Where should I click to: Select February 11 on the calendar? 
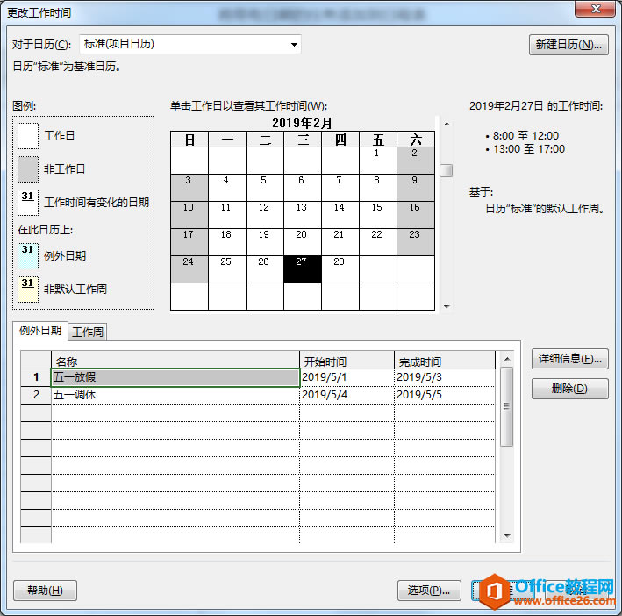[227, 215]
